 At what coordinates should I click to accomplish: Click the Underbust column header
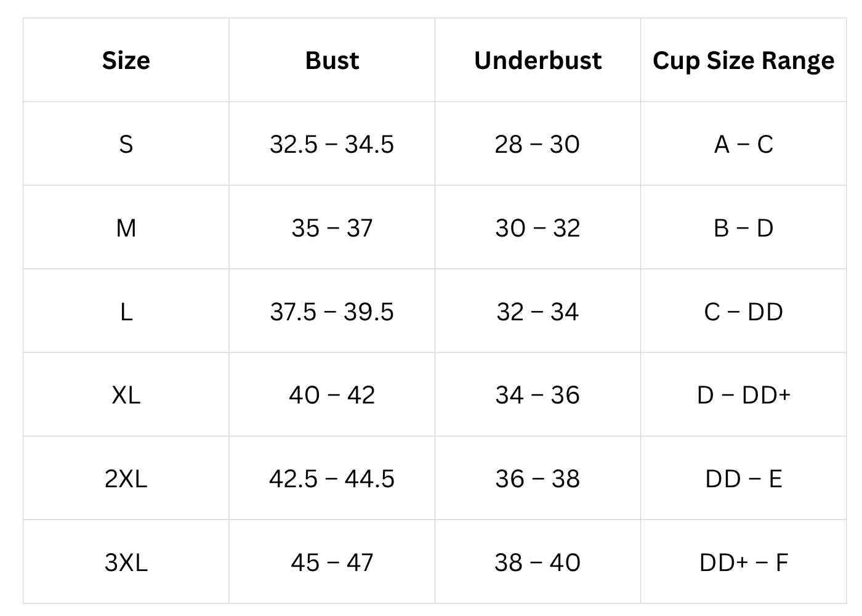(x=538, y=60)
